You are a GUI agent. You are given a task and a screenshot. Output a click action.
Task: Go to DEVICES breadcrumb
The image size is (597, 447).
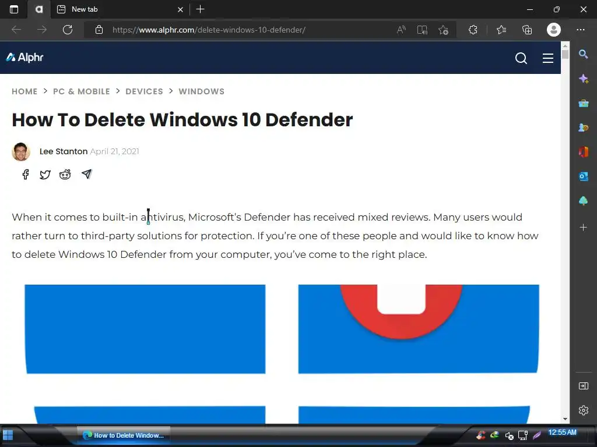pyautogui.click(x=145, y=91)
